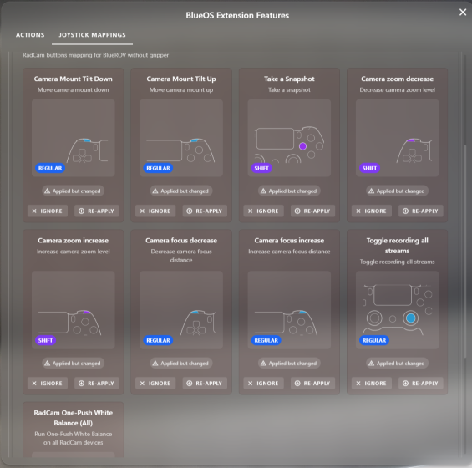Screen dimensions: 472x468
Task: Click 'Applied but changed' status on Camera focus decrease
Action: pos(181,364)
